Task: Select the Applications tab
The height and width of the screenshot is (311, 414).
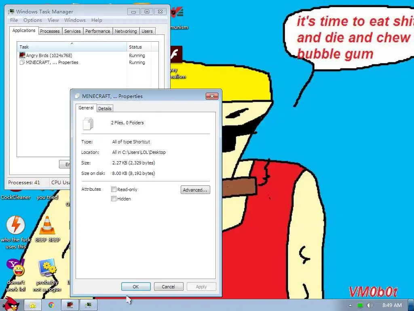Action: (24, 30)
